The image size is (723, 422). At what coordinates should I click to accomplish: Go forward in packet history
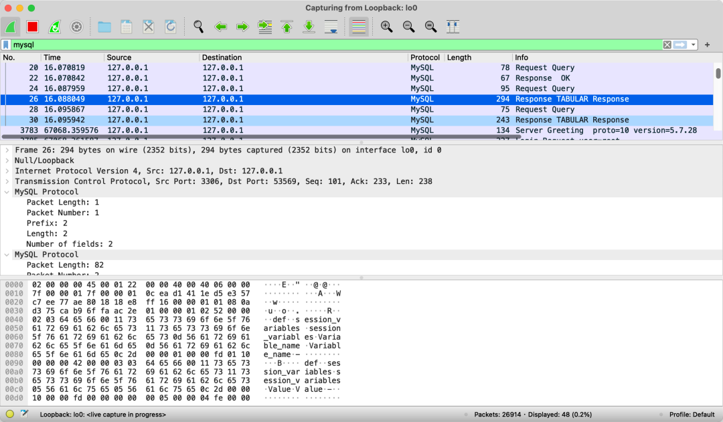tap(242, 27)
